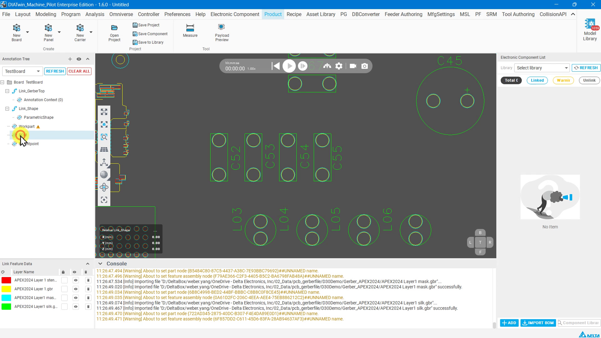
Task: Click the Annotation Tree REFRESH button
Action: click(x=55, y=71)
